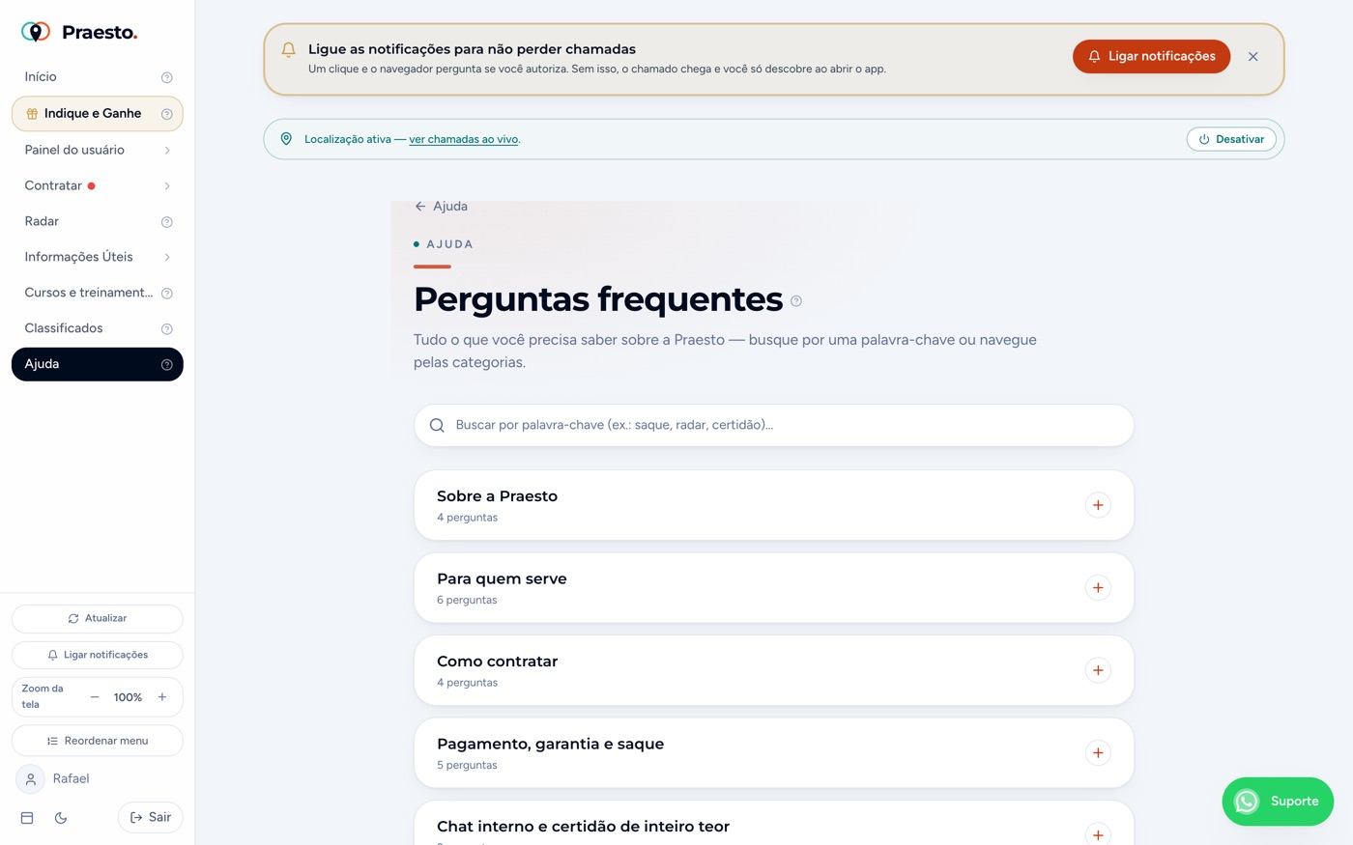
Task: Open help tooltip icon next to Início
Action: click(166, 77)
